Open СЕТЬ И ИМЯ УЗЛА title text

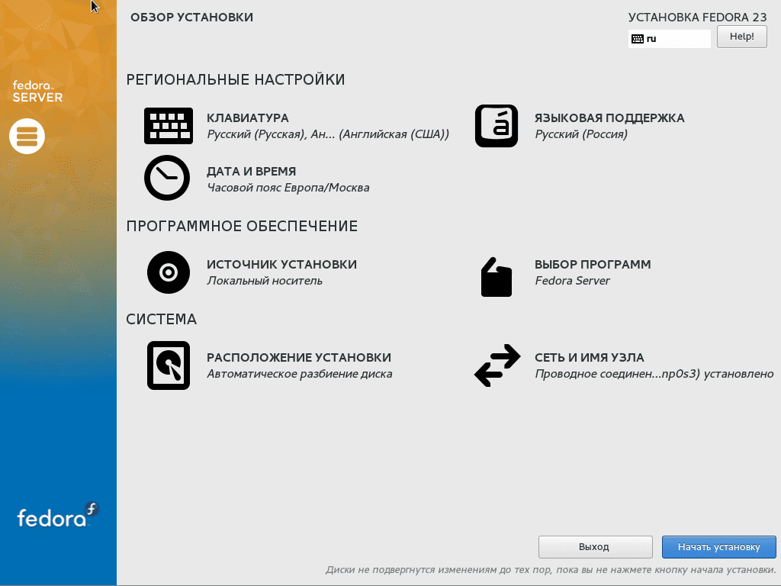tap(590, 358)
